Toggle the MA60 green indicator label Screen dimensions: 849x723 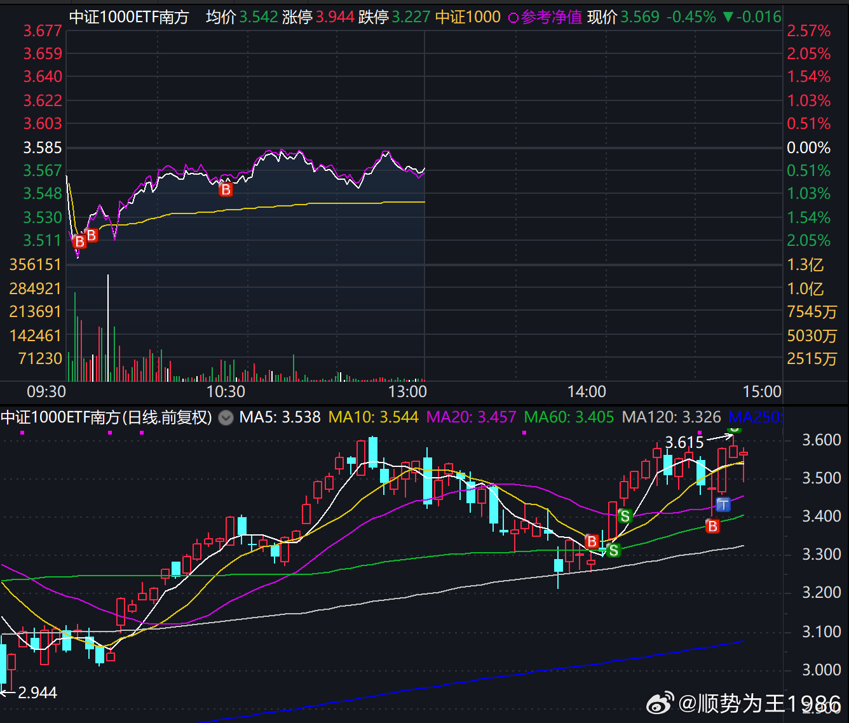569,417
